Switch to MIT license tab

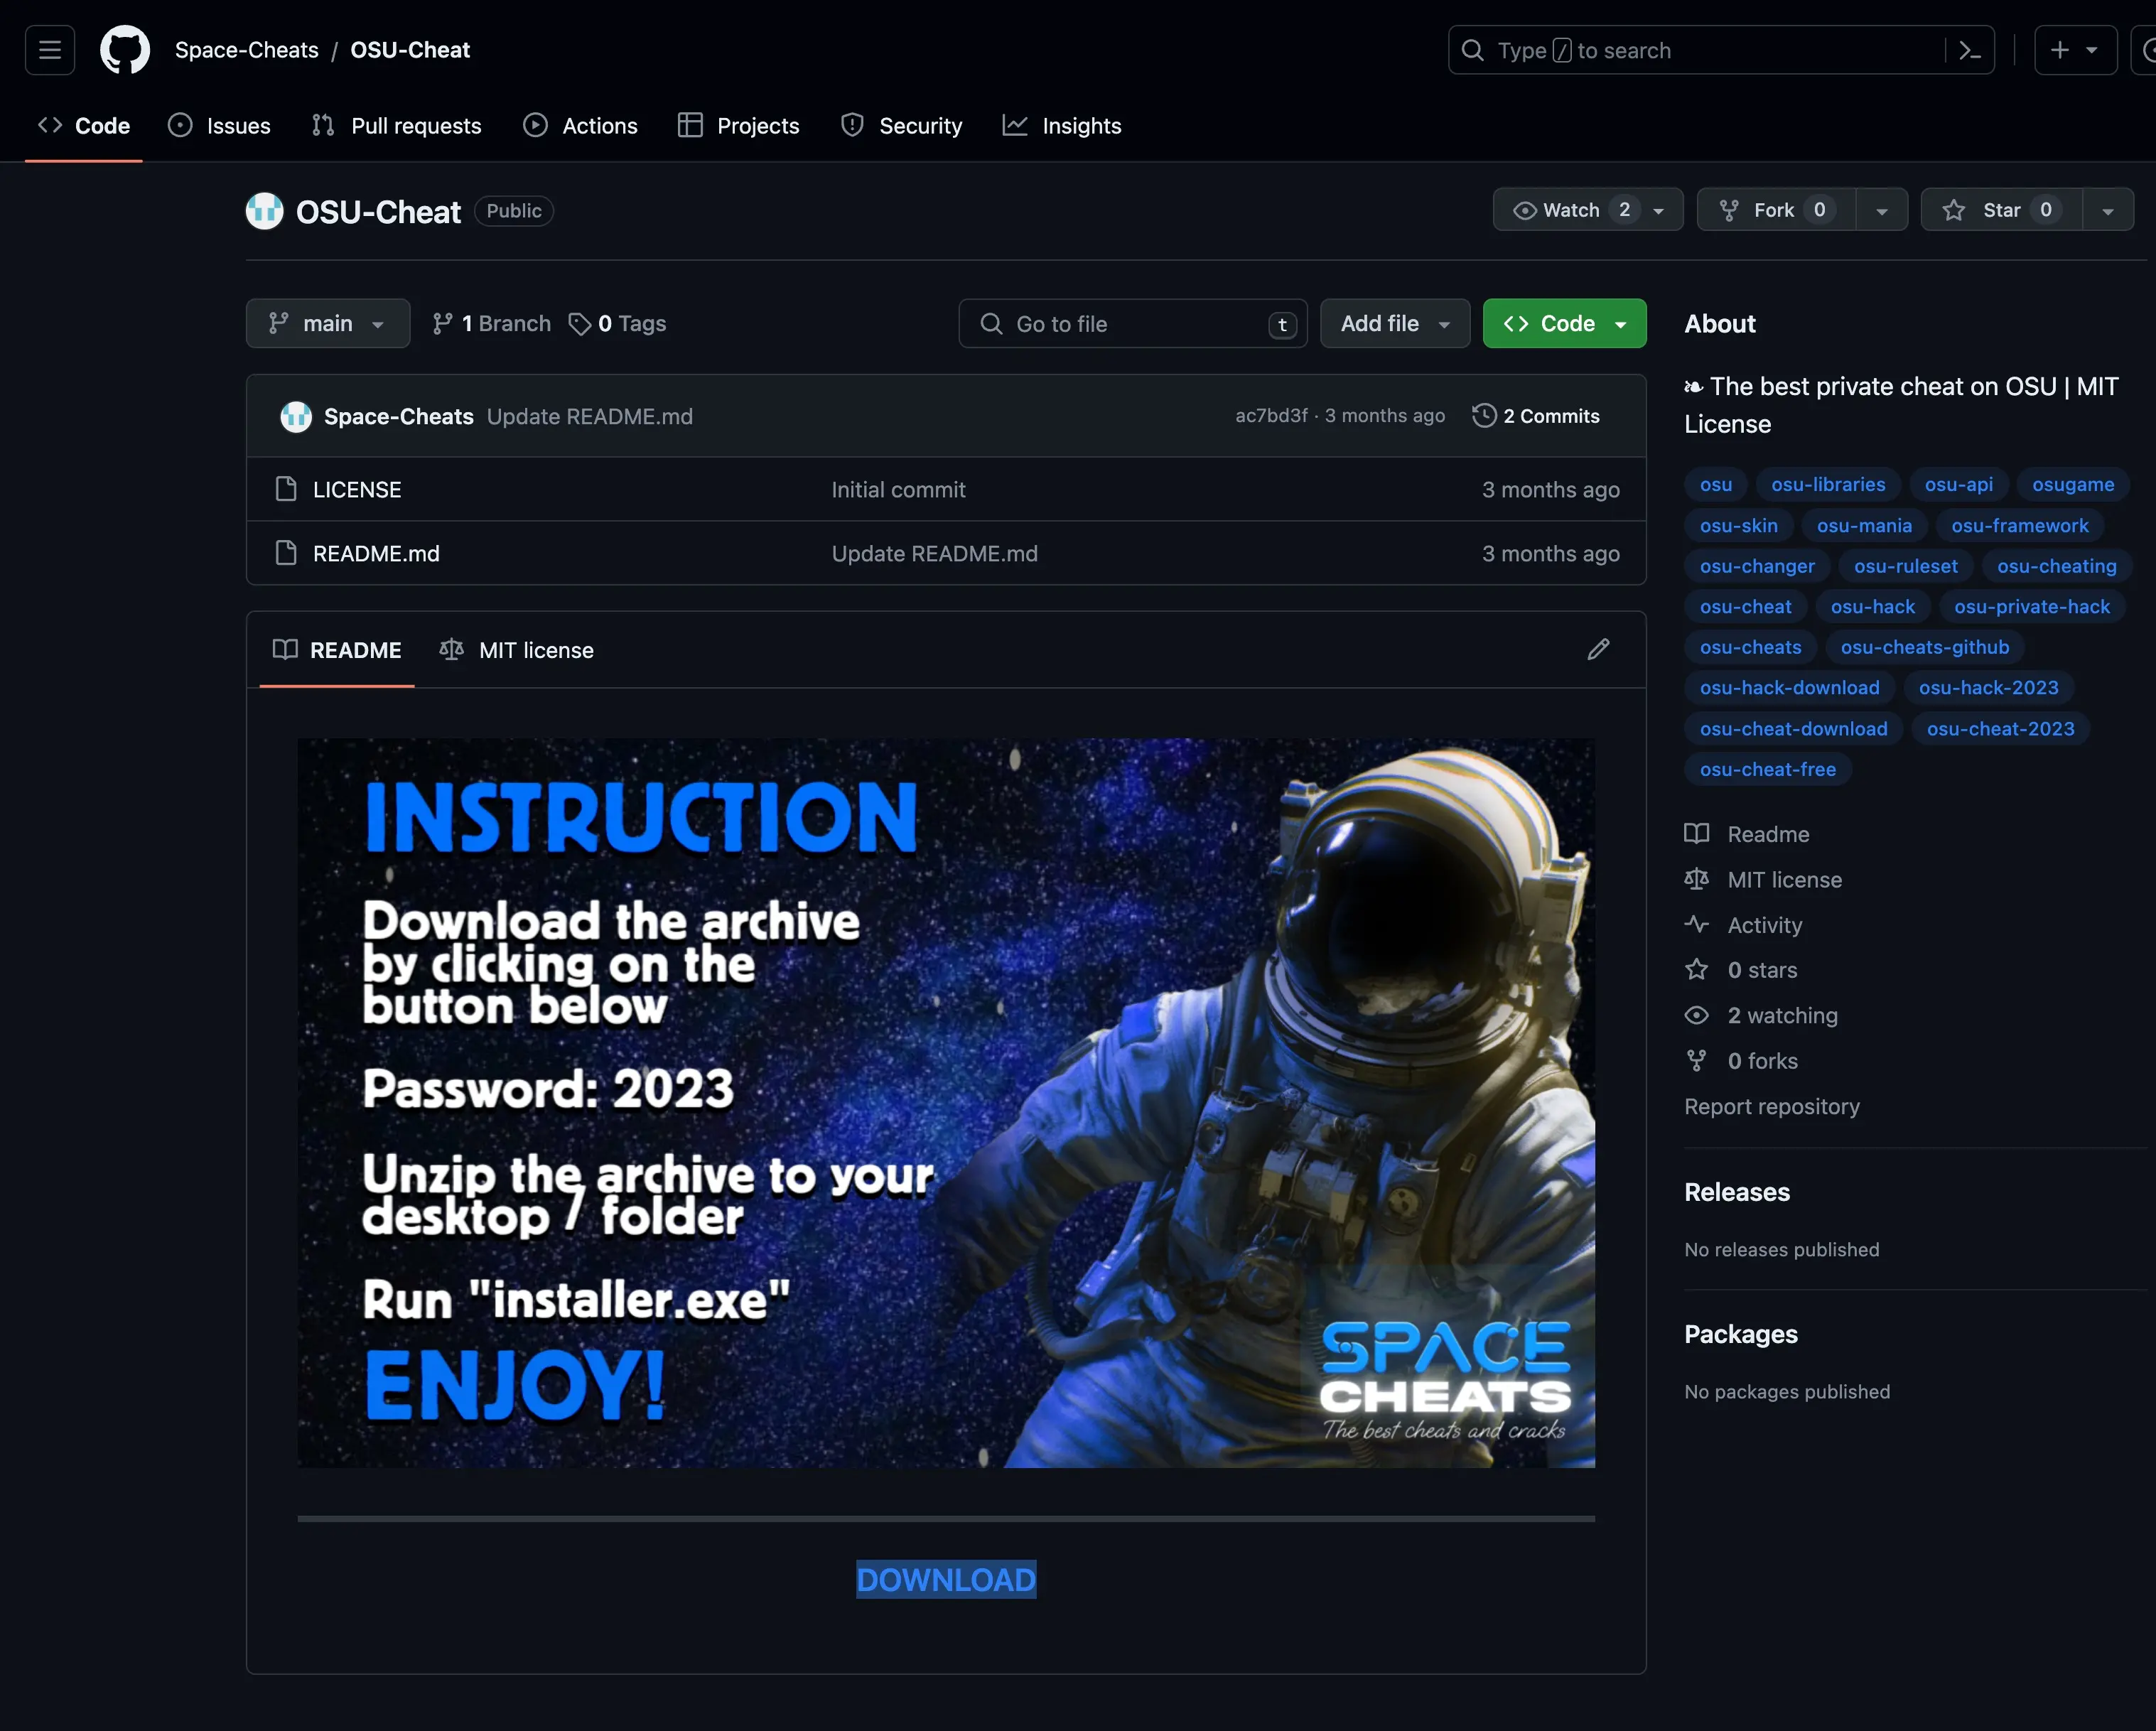coord(517,650)
